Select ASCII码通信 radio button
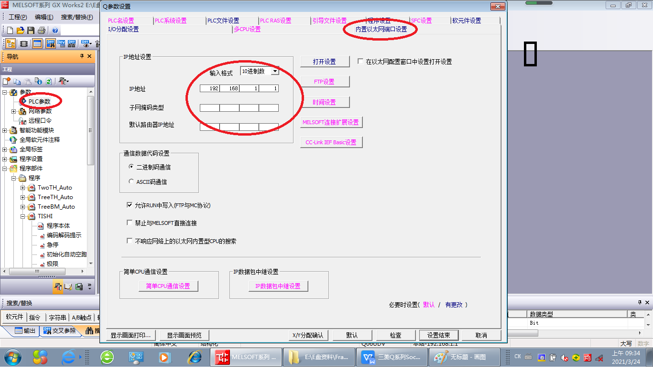The image size is (653, 371). point(131,182)
